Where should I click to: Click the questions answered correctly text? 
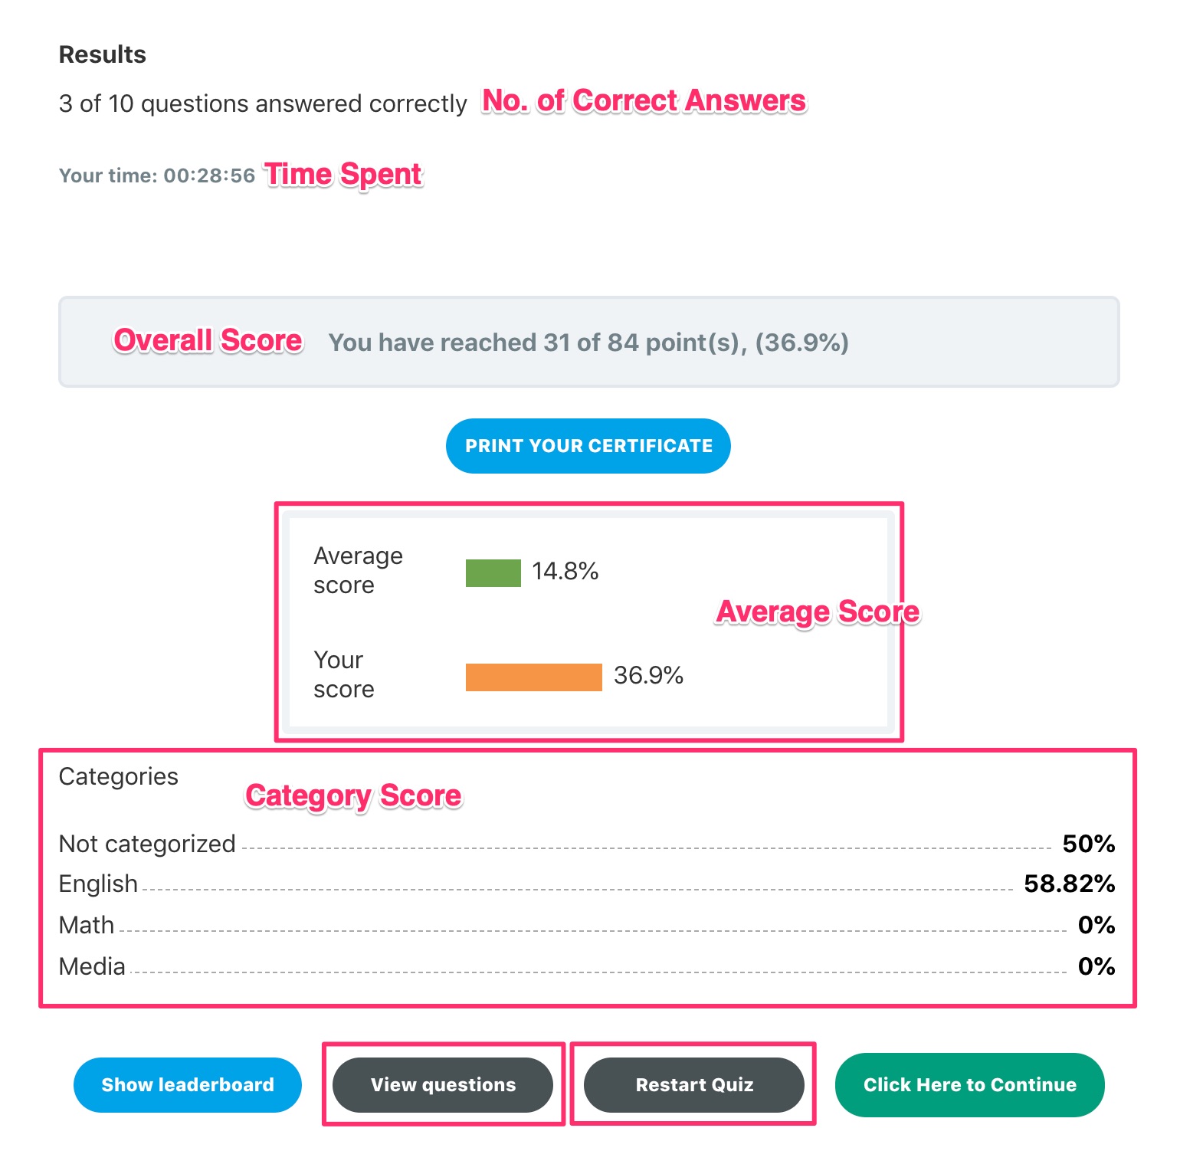pos(263,103)
